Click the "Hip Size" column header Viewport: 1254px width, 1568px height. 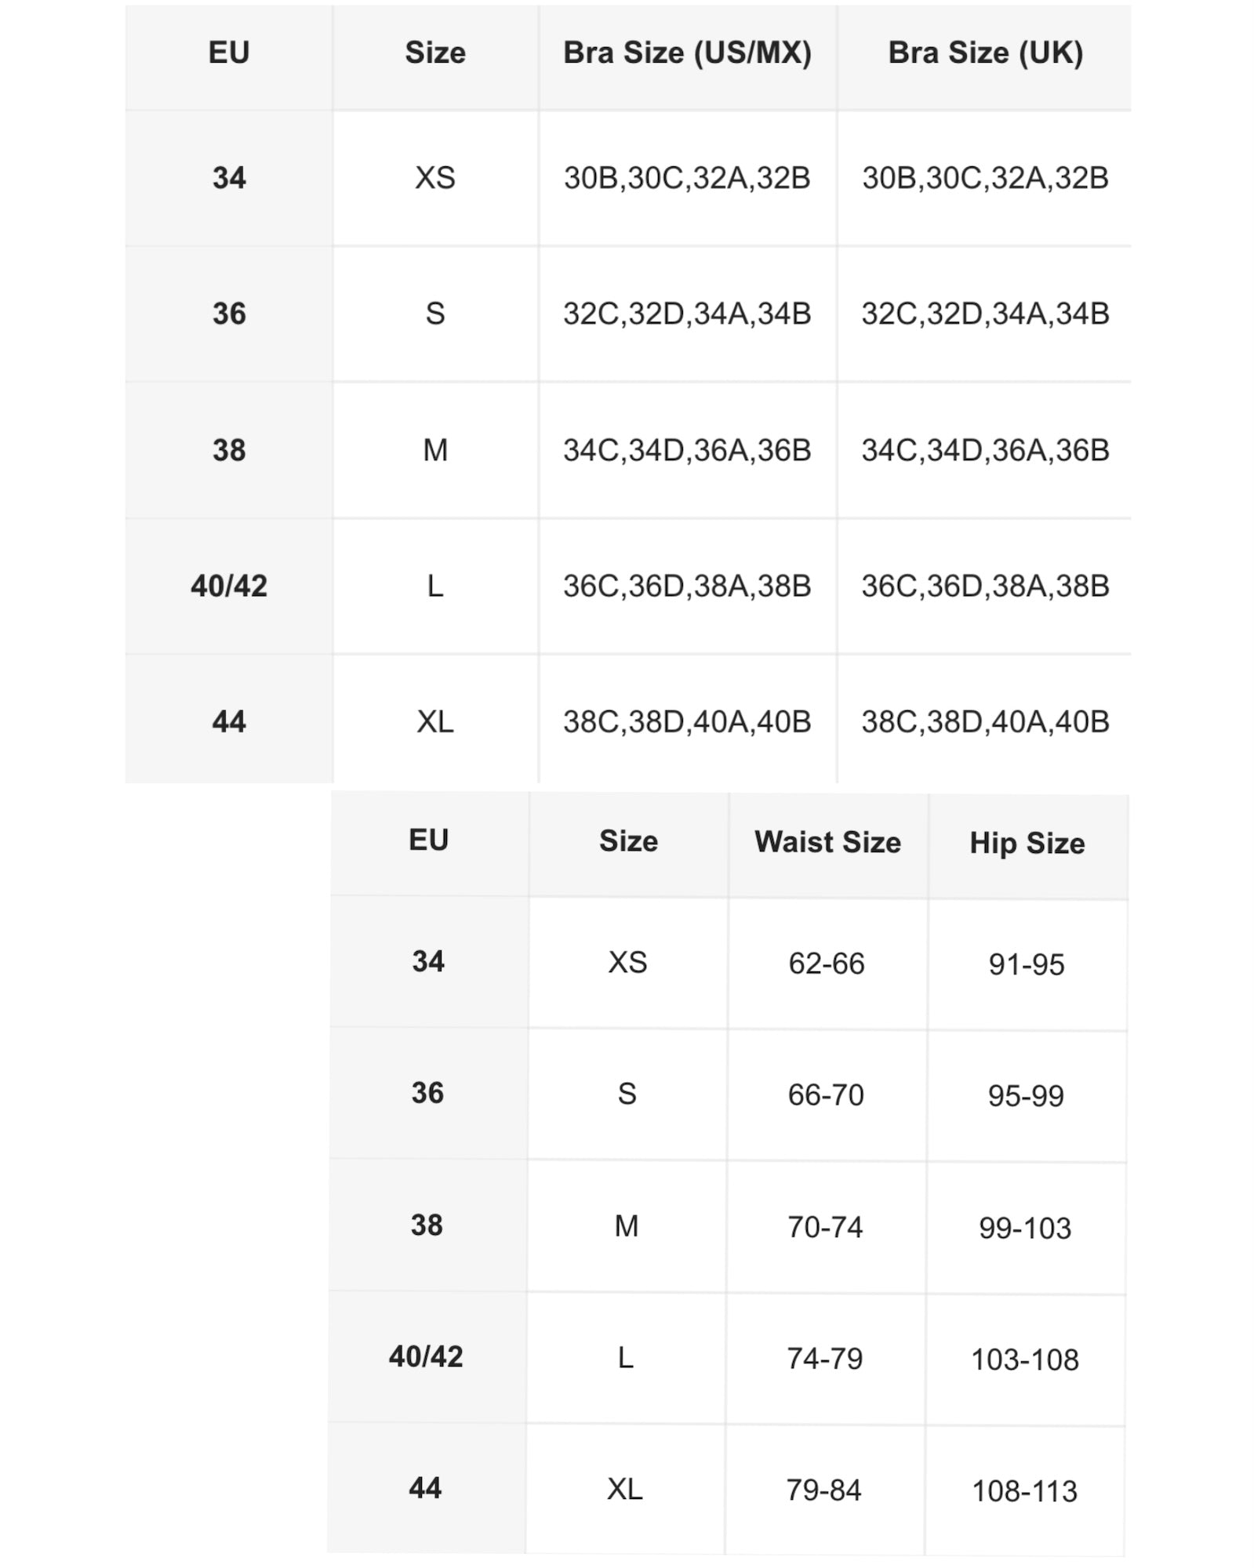coord(1027,844)
